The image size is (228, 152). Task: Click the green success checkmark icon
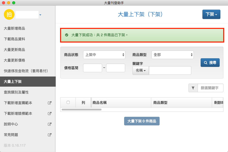[x=67, y=35]
